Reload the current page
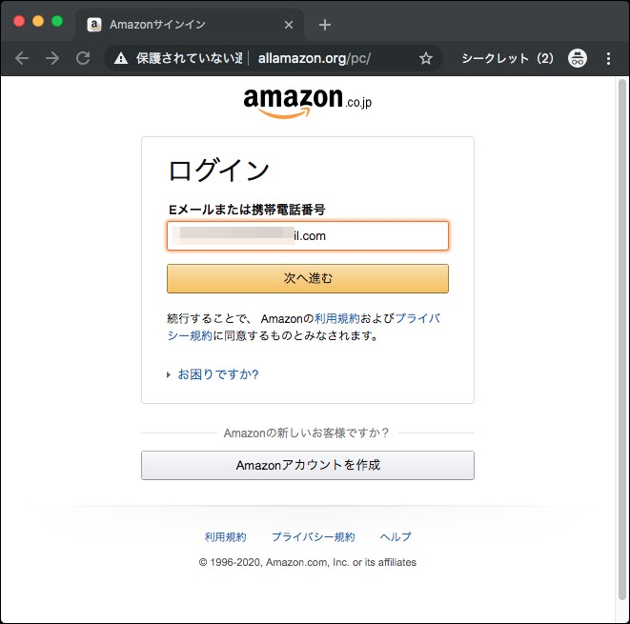The image size is (630, 624). tap(83, 58)
